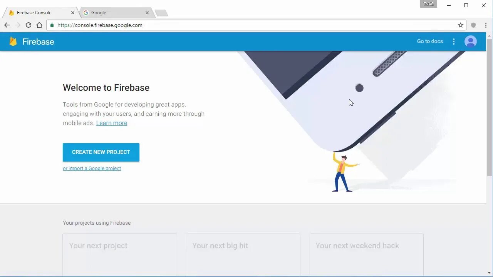493x277 pixels.
Task: Follow the Learn more link
Action: pos(112,123)
